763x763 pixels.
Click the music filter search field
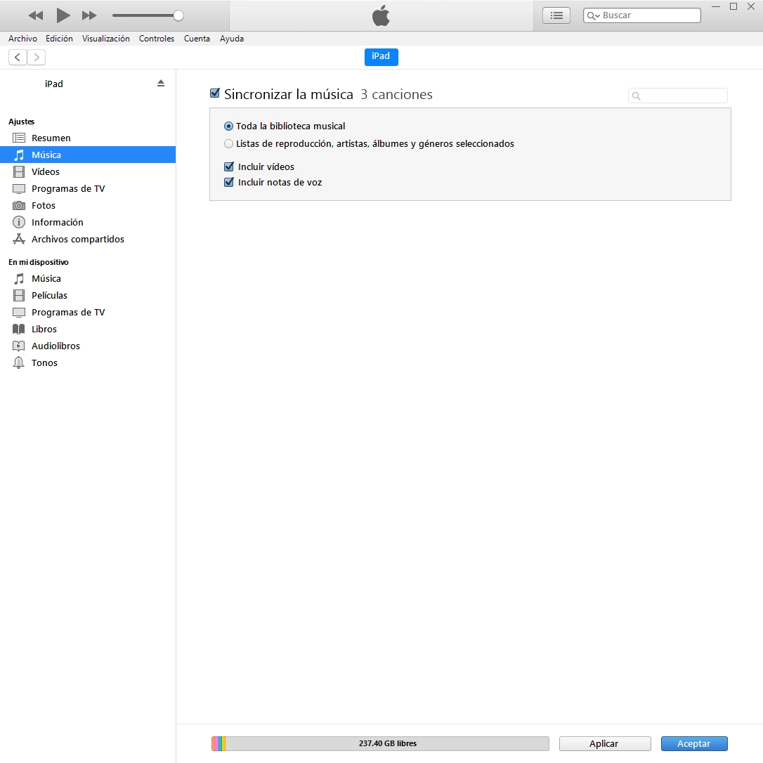click(683, 96)
